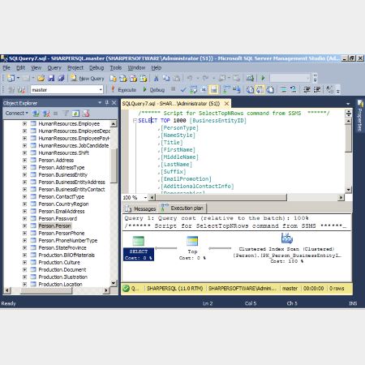Click the Filter funnel icon in Object Explorer
The image size is (365, 365).
(66, 114)
